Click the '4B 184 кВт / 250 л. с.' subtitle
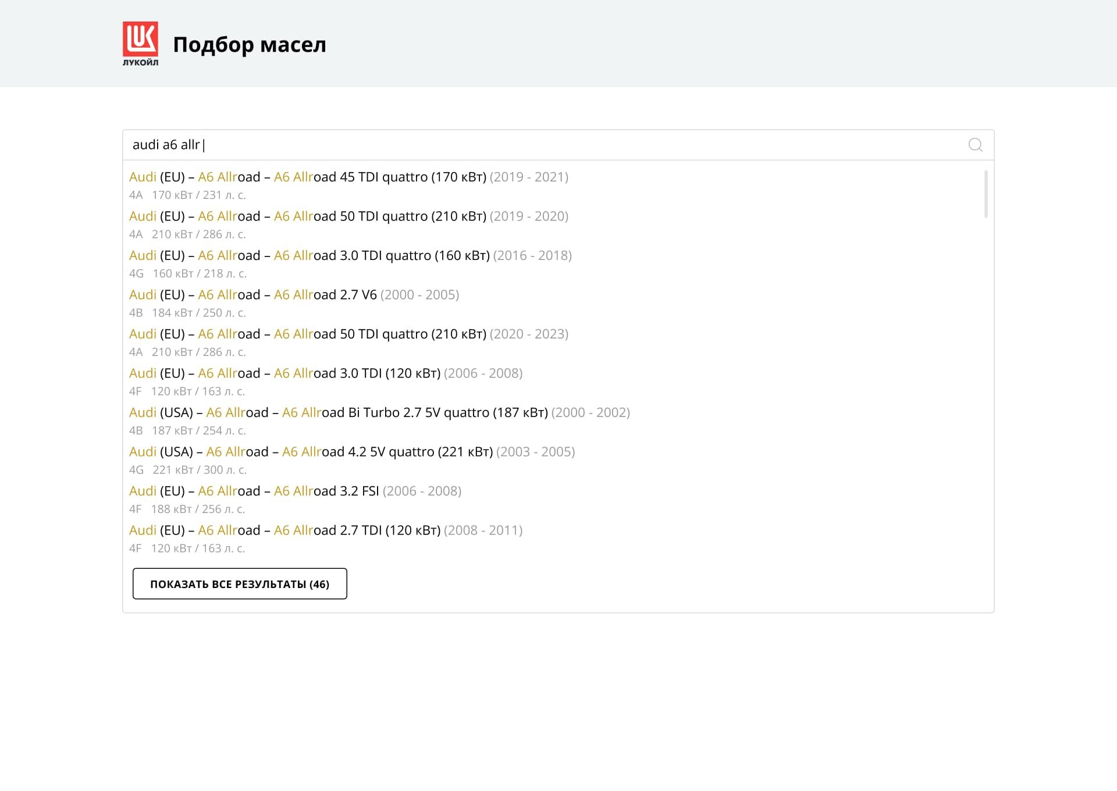The image size is (1117, 791). pyautogui.click(x=187, y=313)
